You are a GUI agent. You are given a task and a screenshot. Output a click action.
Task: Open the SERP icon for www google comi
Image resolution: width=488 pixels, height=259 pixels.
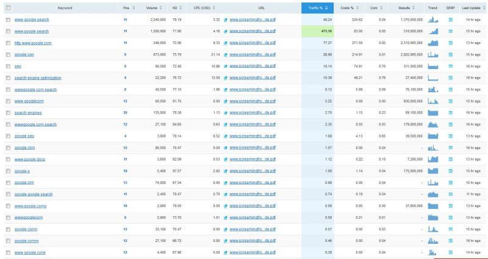click(x=450, y=252)
